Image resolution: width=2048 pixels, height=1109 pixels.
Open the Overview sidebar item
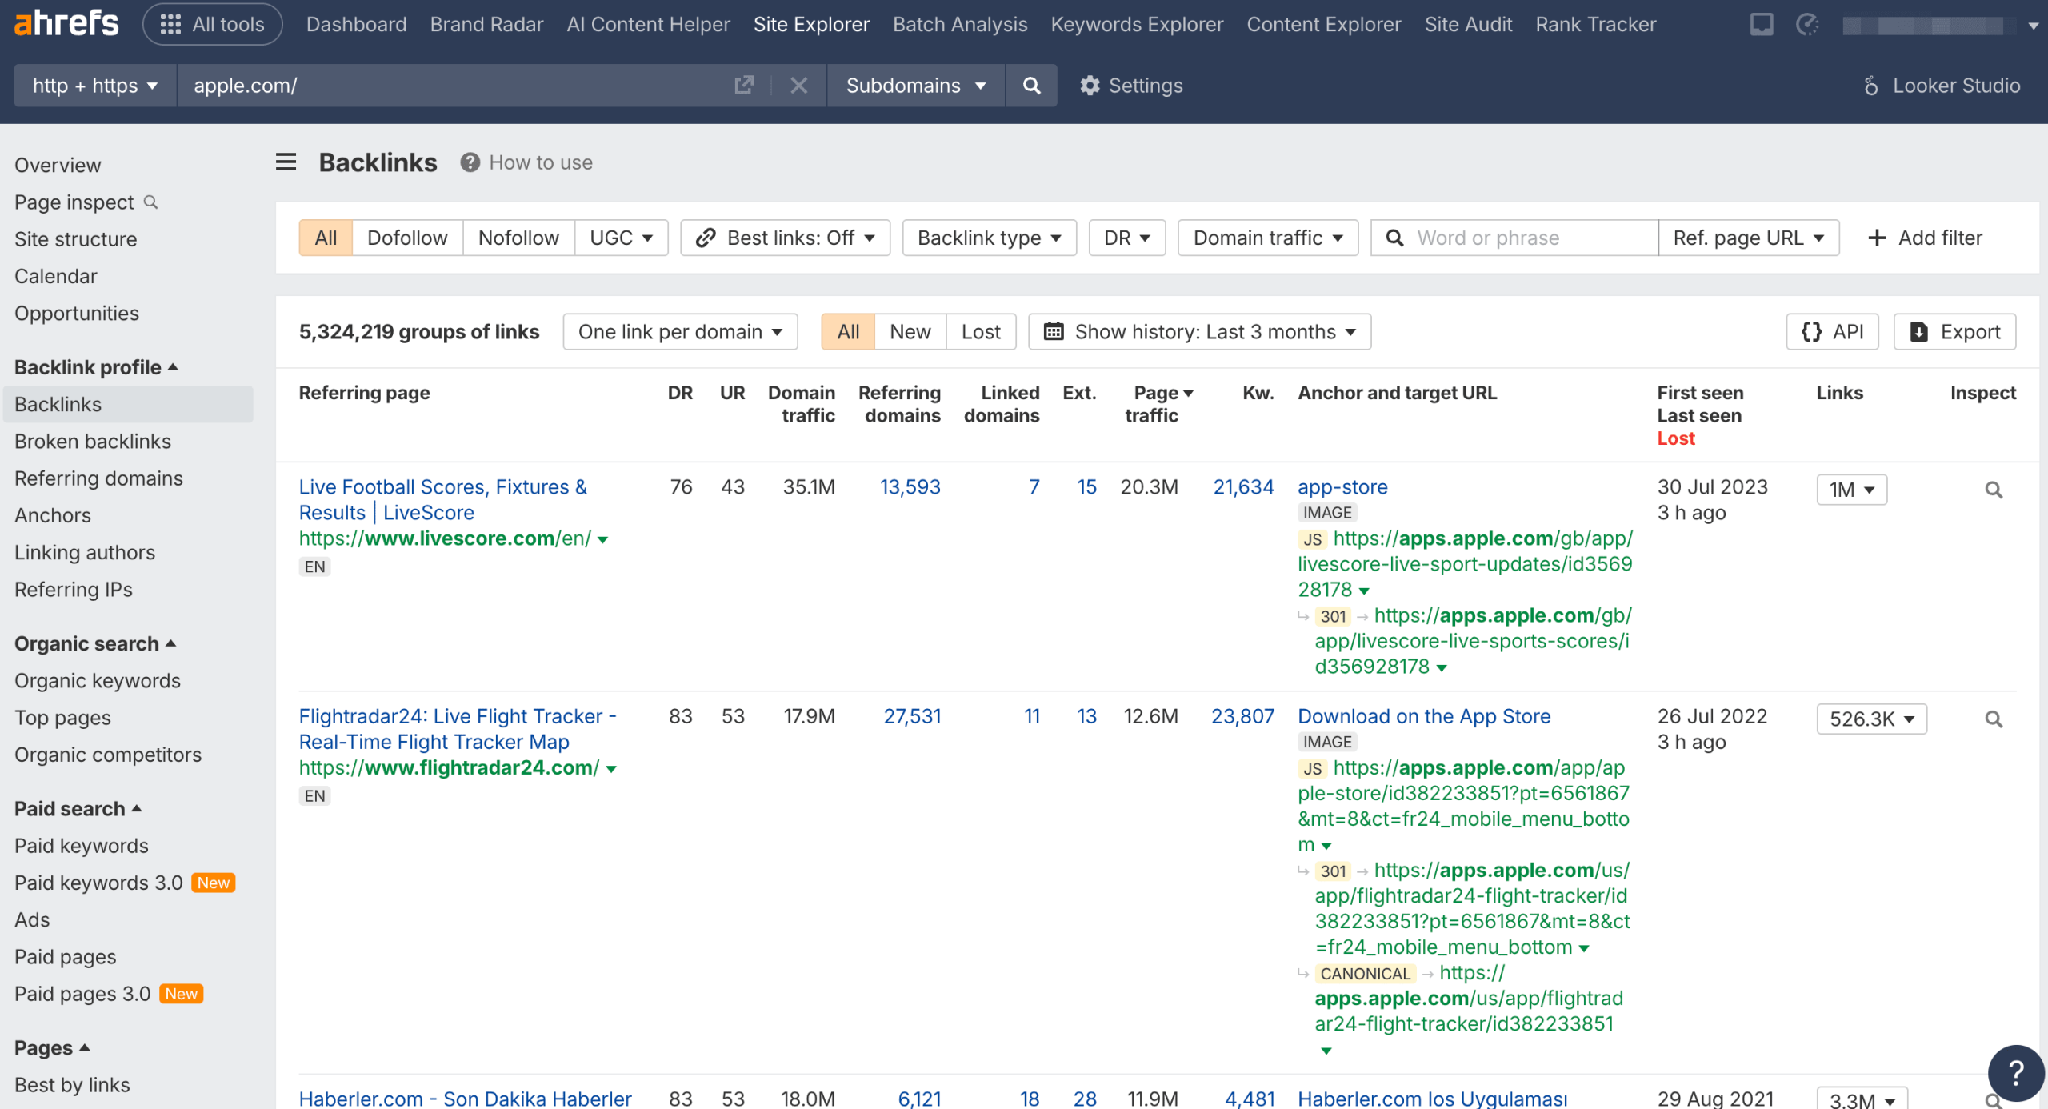[x=58, y=165]
